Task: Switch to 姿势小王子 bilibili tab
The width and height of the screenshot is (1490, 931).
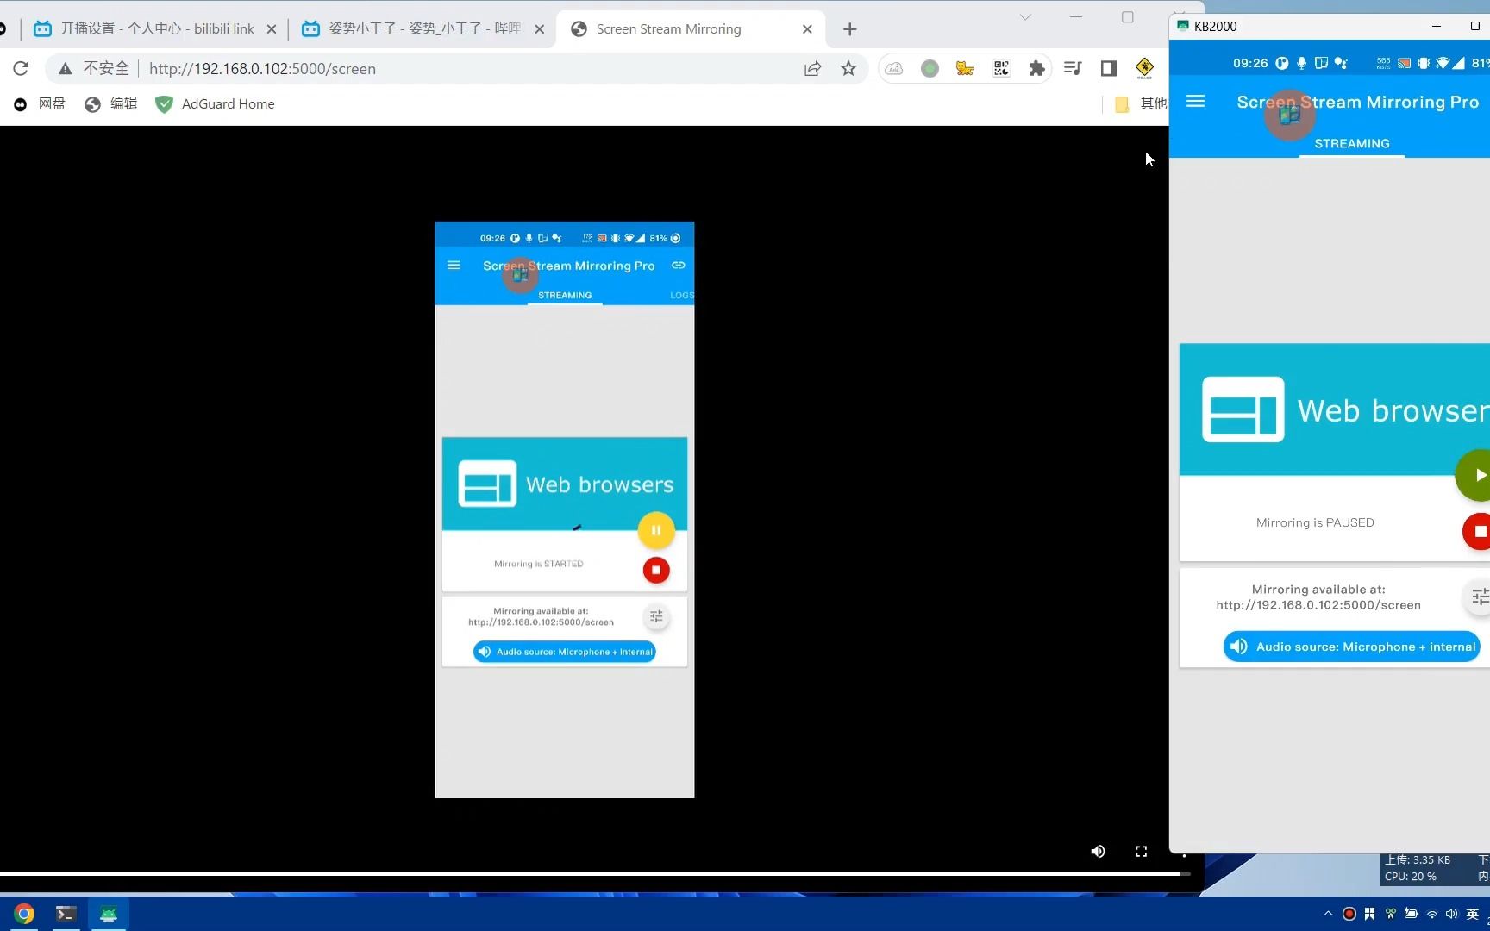Action: (424, 29)
